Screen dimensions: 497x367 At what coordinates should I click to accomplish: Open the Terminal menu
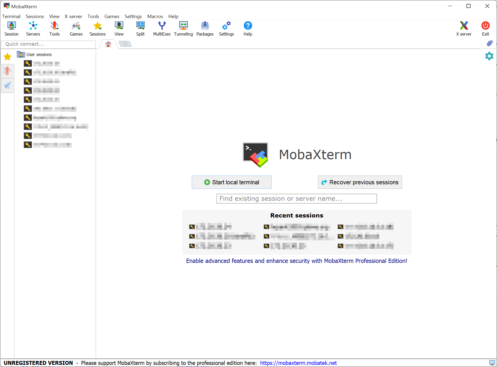tap(11, 16)
